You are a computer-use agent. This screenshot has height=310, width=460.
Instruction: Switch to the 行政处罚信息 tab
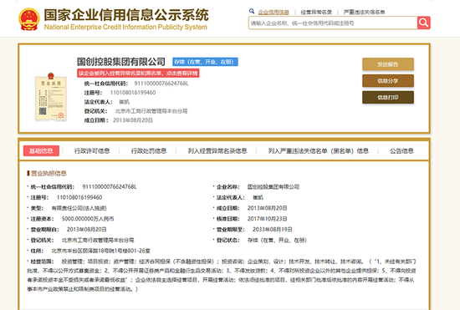[149, 151]
